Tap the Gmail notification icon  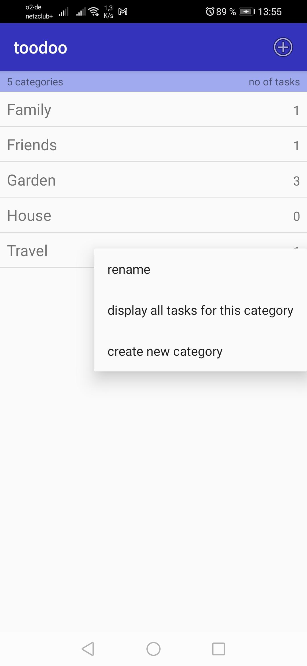123,12
